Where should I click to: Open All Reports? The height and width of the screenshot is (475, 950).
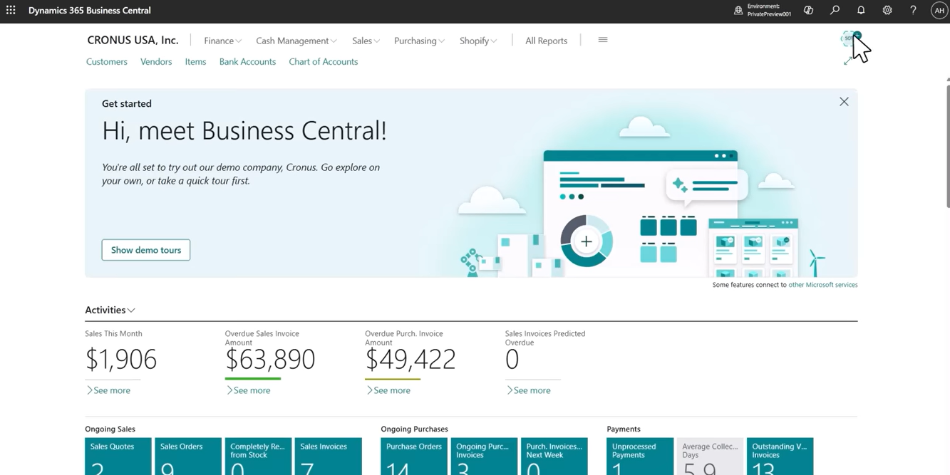coord(546,41)
